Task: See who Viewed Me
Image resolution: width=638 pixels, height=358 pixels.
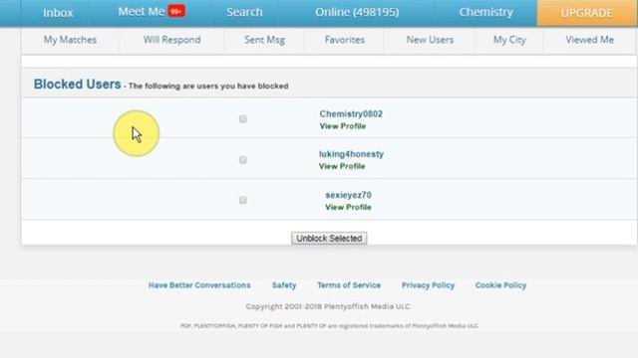Action: point(589,40)
